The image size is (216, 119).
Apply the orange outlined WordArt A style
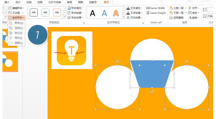(116, 13)
